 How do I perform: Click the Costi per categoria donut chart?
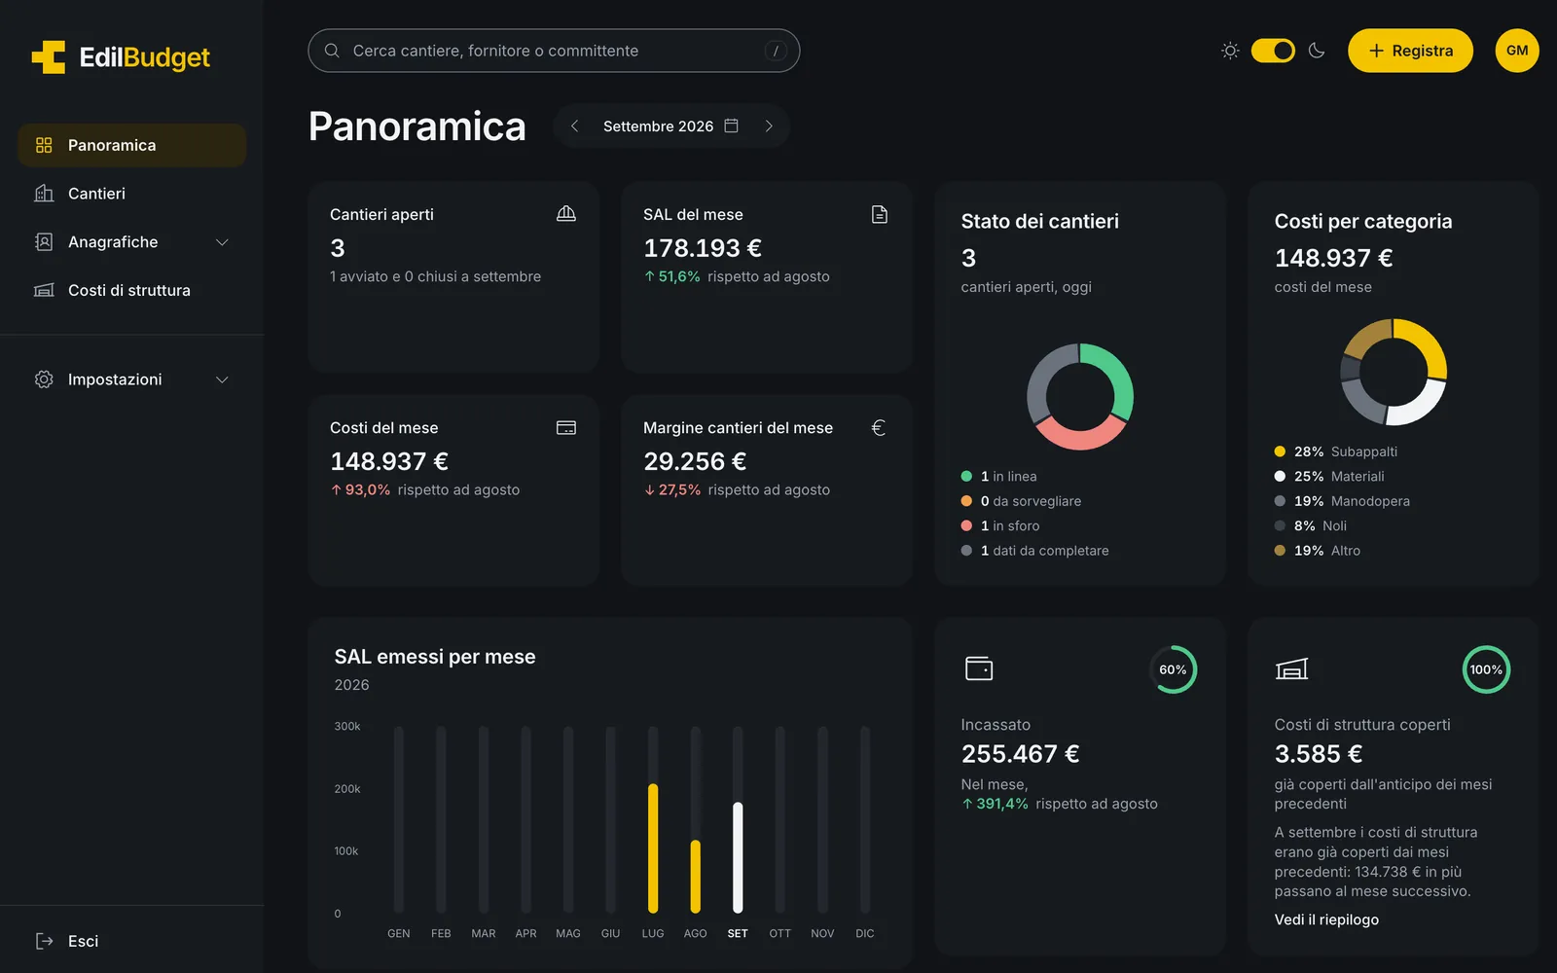1394,372
